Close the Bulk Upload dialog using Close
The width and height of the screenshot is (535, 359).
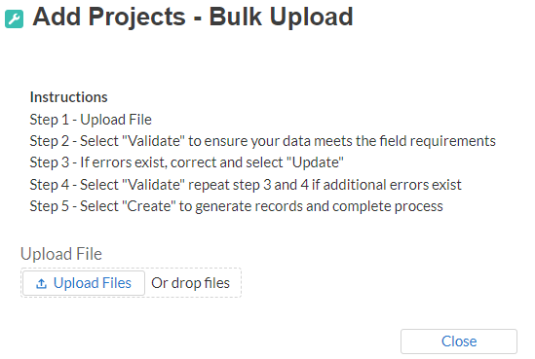coord(459,341)
